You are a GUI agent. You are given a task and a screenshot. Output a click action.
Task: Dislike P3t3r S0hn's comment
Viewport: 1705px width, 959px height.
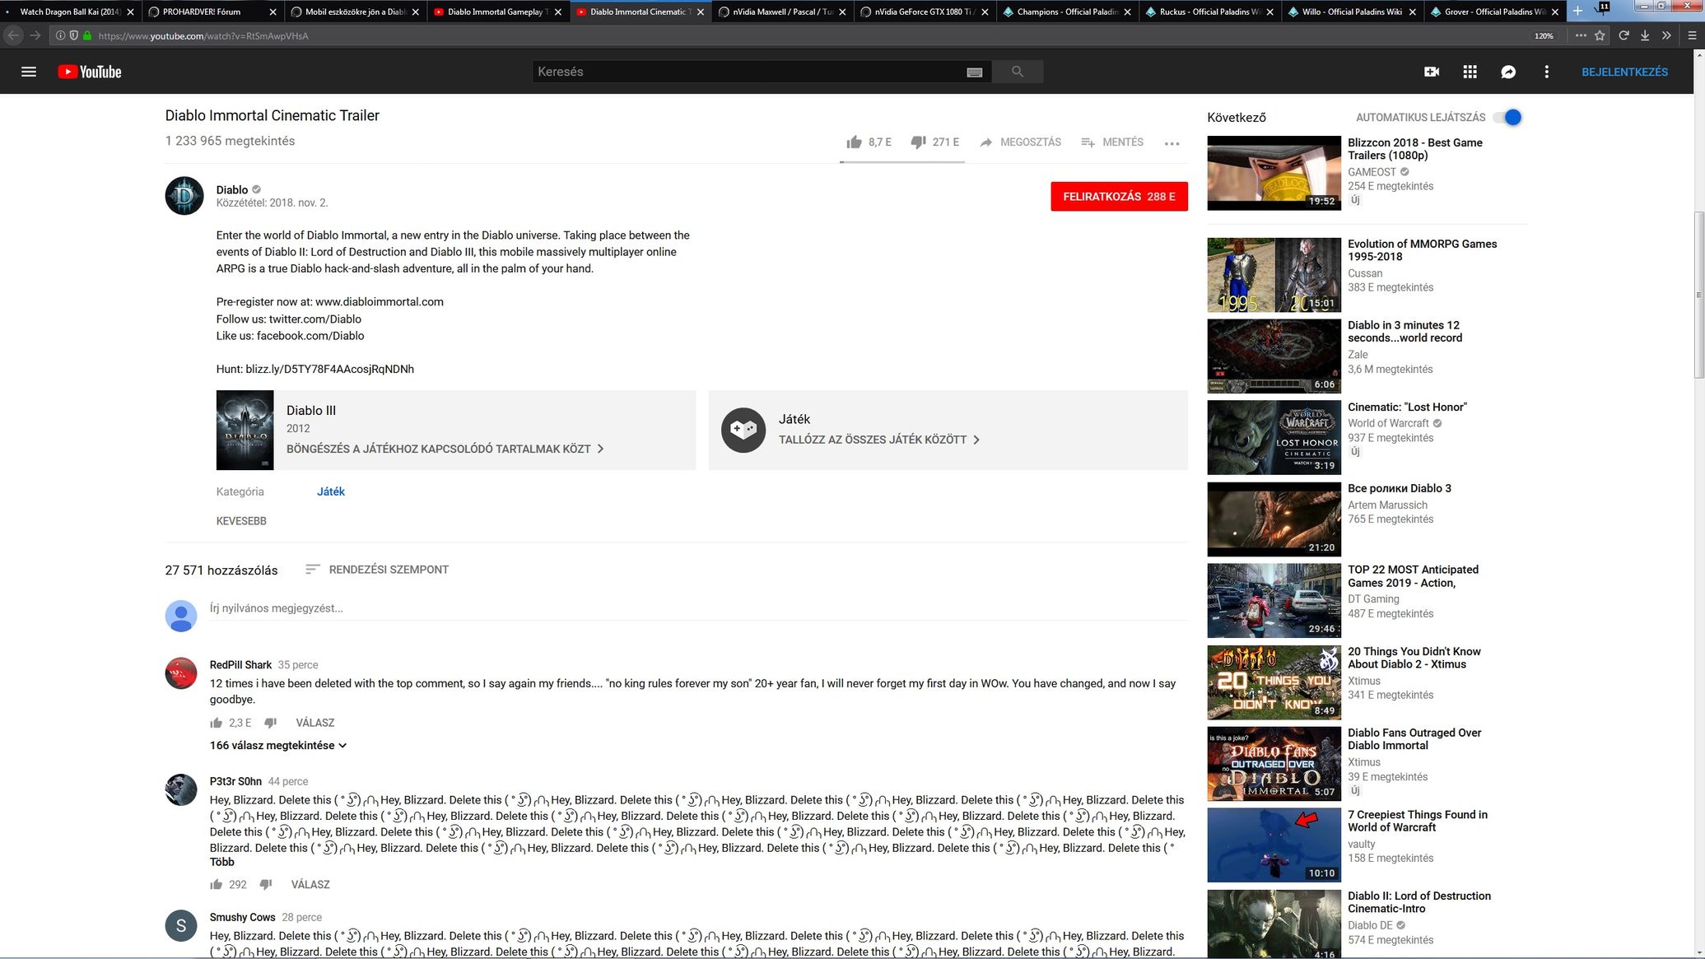[265, 884]
